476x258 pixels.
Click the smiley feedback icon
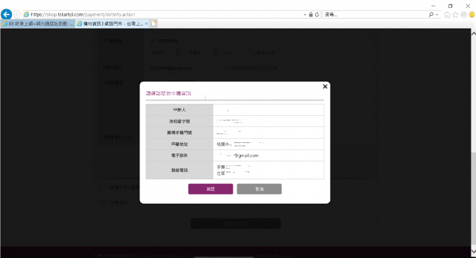(472, 15)
